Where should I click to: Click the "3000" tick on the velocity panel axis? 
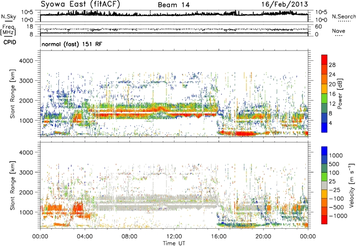(26, 172)
